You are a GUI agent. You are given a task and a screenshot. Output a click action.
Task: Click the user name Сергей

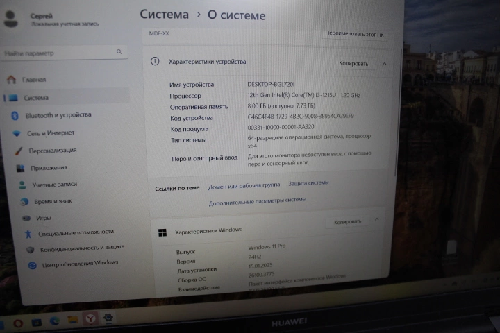point(42,16)
